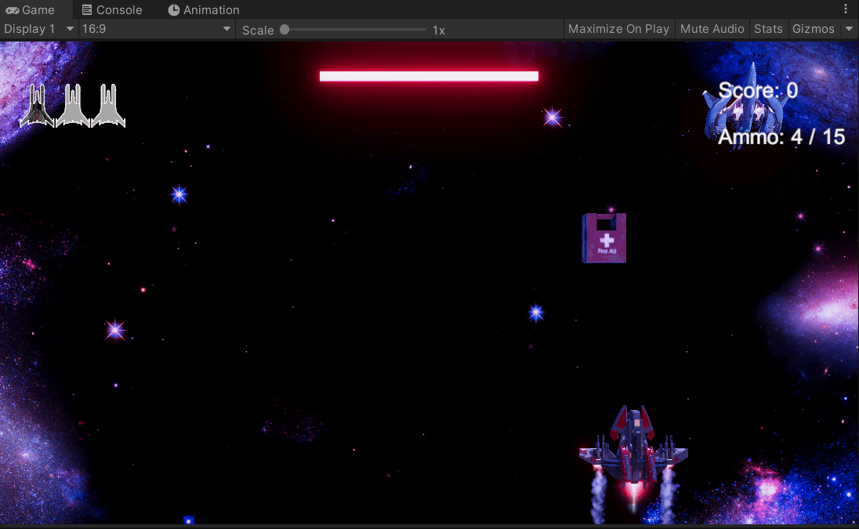Click the 1x scale value
The image size is (859, 529).
point(439,30)
